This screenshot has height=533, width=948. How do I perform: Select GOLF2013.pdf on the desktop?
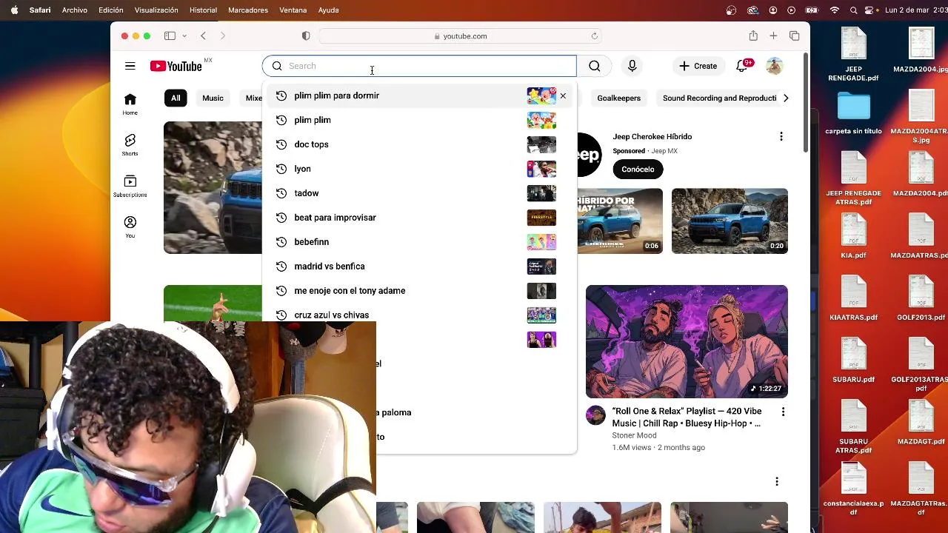pyautogui.click(x=921, y=298)
